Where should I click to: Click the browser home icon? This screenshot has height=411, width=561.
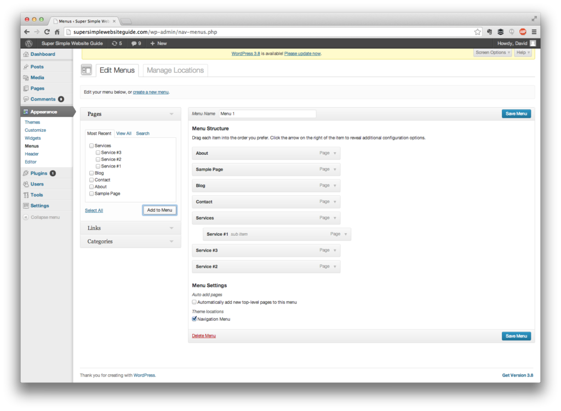tap(57, 32)
